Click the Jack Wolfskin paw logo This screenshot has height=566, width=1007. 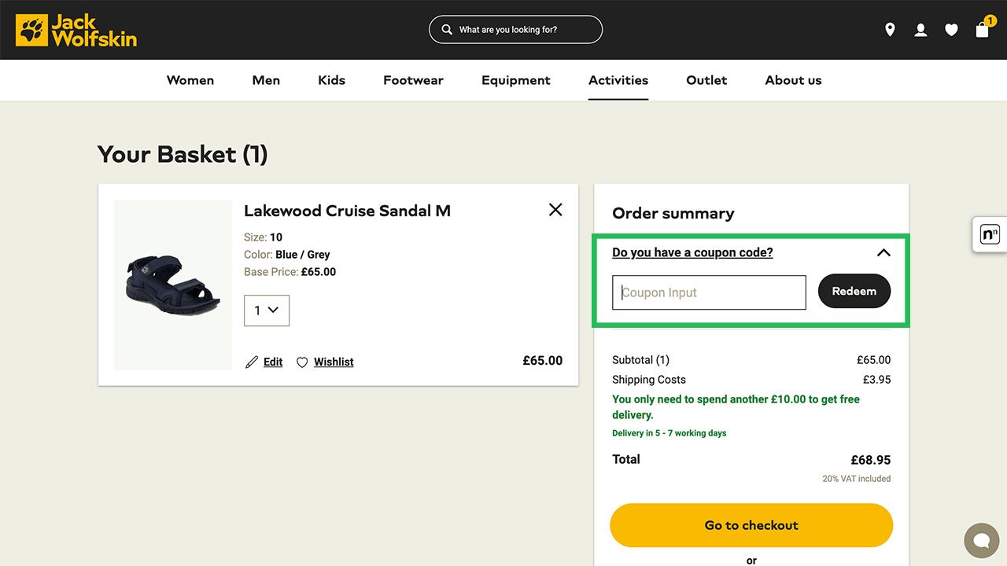click(x=76, y=30)
